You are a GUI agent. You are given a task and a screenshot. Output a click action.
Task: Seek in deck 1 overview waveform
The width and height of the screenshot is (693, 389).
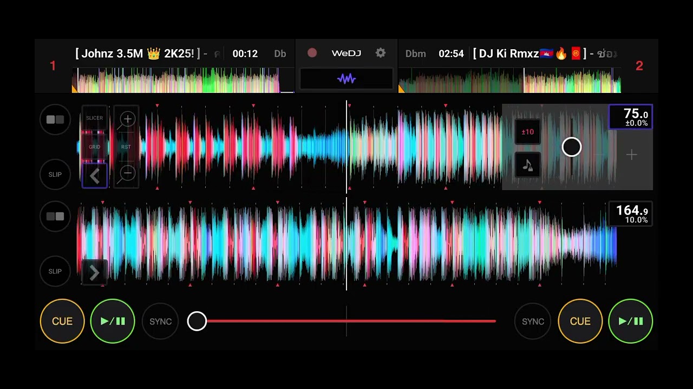point(183,80)
